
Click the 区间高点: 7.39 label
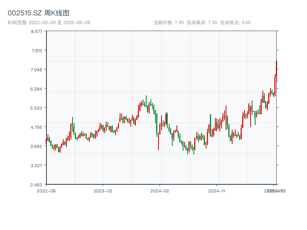coord(202,23)
